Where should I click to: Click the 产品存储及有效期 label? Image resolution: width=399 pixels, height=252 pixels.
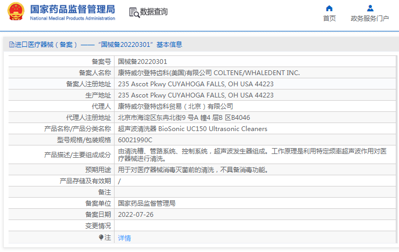(x=85, y=181)
